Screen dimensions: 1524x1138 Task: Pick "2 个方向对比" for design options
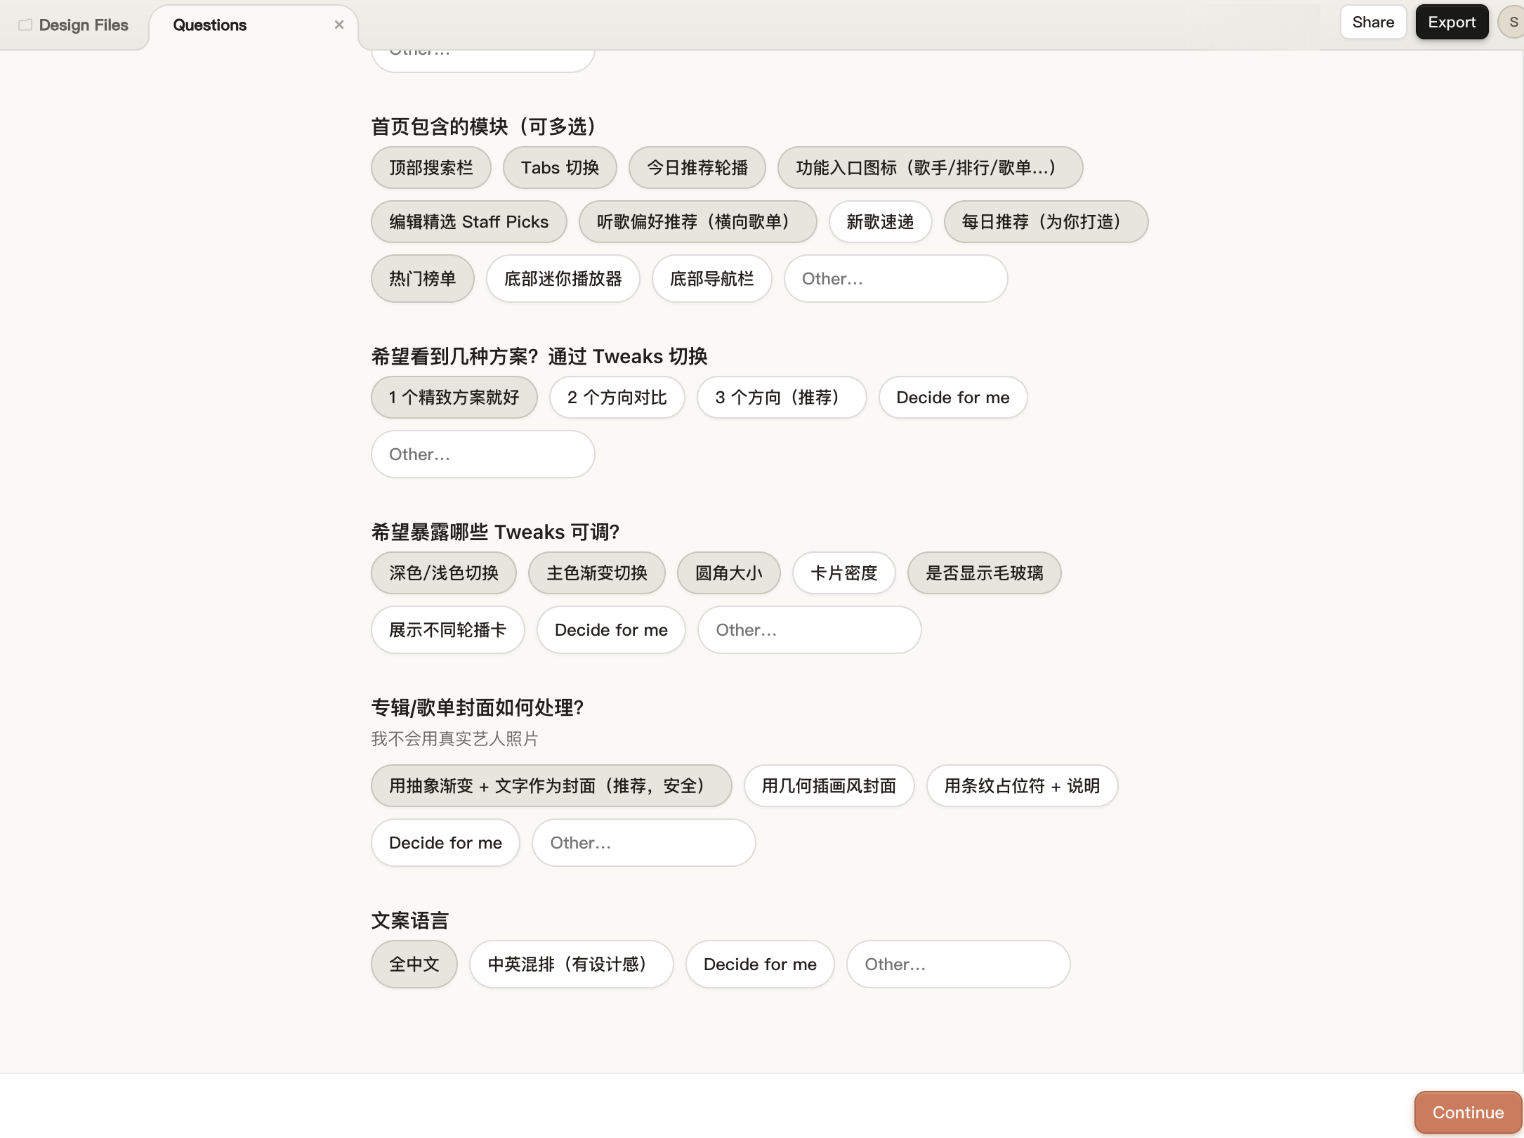617,398
